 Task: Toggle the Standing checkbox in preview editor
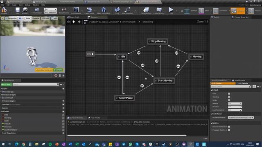(x=229, y=97)
